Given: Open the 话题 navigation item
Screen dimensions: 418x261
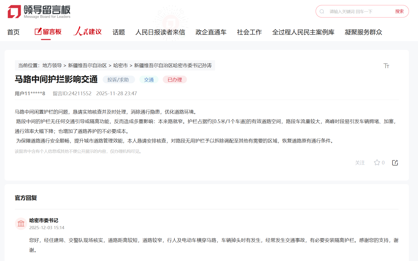Looking at the screenshot, I should [119, 32].
